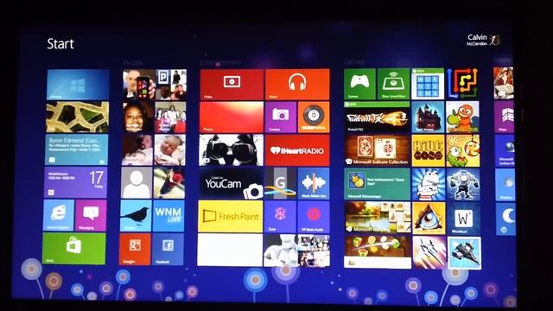Open the white jet fighter game tile
Screen dimensions: 553x311
[x=429, y=252]
